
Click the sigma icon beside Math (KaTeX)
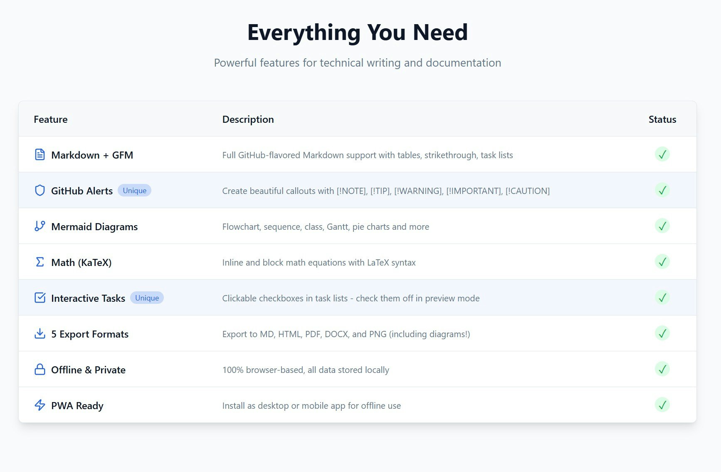tap(40, 262)
